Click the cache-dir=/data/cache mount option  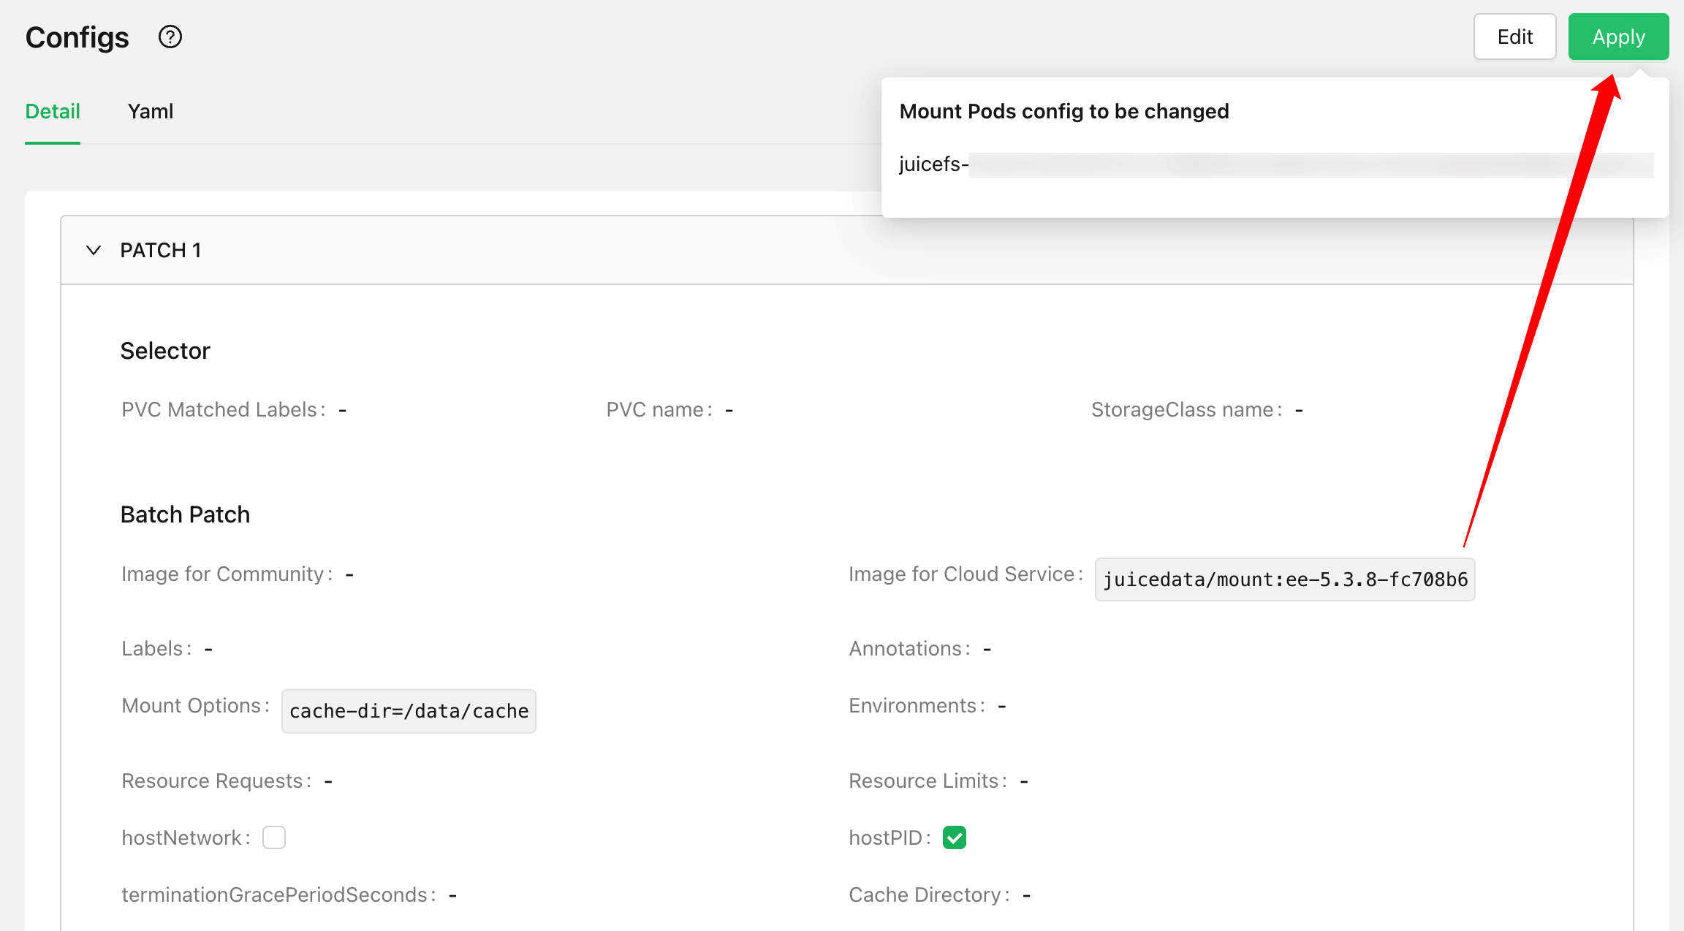pos(409,711)
